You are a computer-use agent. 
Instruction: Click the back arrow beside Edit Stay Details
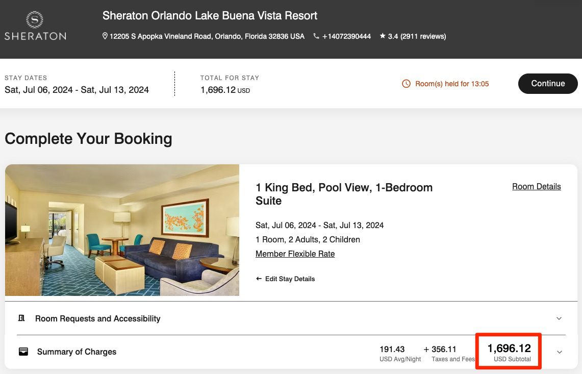[x=259, y=279]
